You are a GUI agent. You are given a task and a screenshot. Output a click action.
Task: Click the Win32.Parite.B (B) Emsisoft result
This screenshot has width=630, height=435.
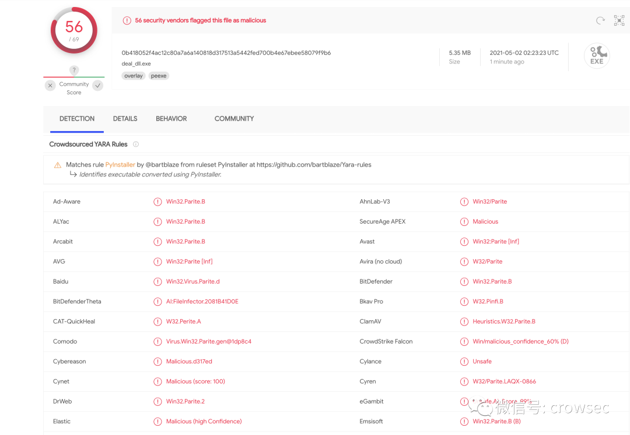(496, 422)
